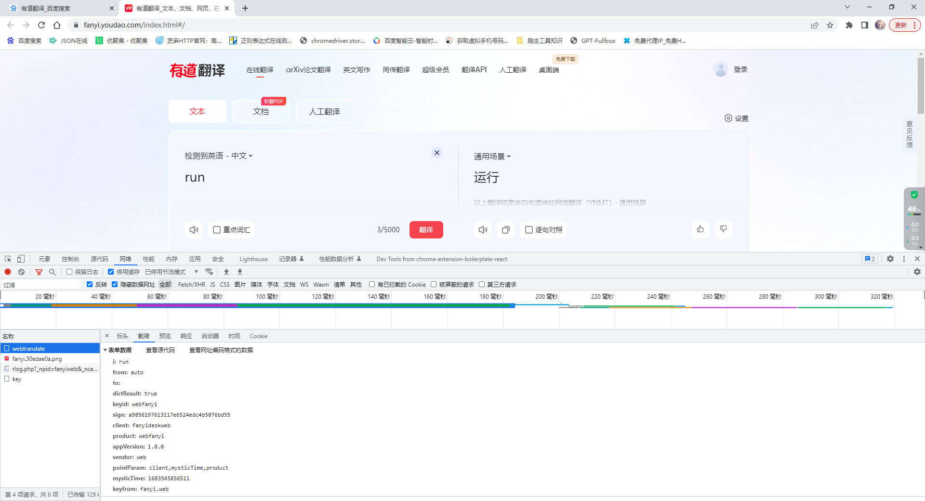Toggle the device toolbar icon in DevTools
The width and height of the screenshot is (925, 501).
tap(21, 259)
